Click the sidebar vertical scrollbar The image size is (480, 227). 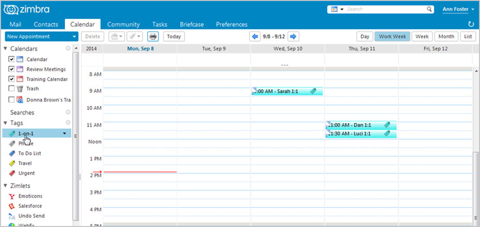76,136
